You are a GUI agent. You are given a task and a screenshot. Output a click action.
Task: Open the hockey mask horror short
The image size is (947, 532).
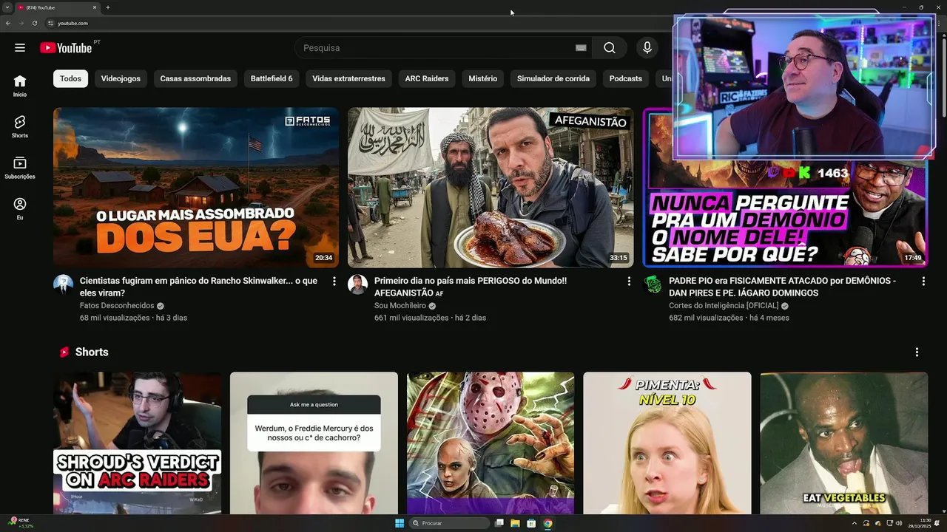pyautogui.click(x=491, y=443)
